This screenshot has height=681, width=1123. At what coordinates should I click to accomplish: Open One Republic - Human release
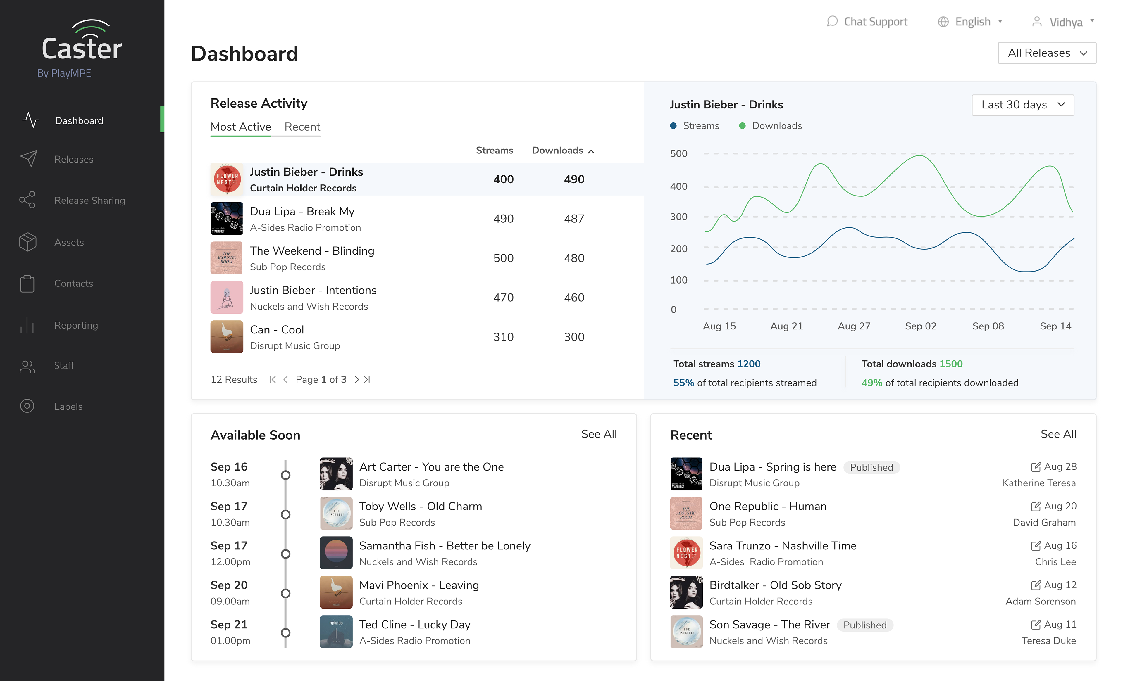click(x=768, y=507)
